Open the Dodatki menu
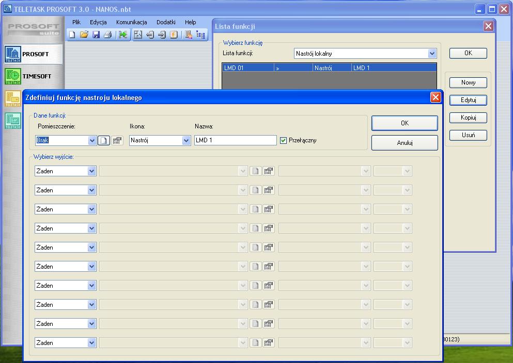 click(166, 22)
